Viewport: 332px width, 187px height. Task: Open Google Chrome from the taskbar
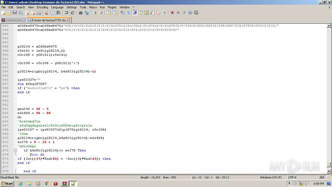[47, 184]
